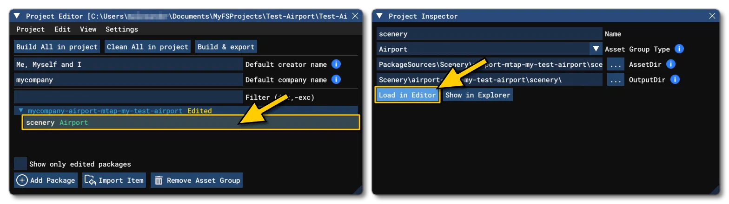Click Add Package button
This screenshot has height=204, width=729.
(46, 180)
